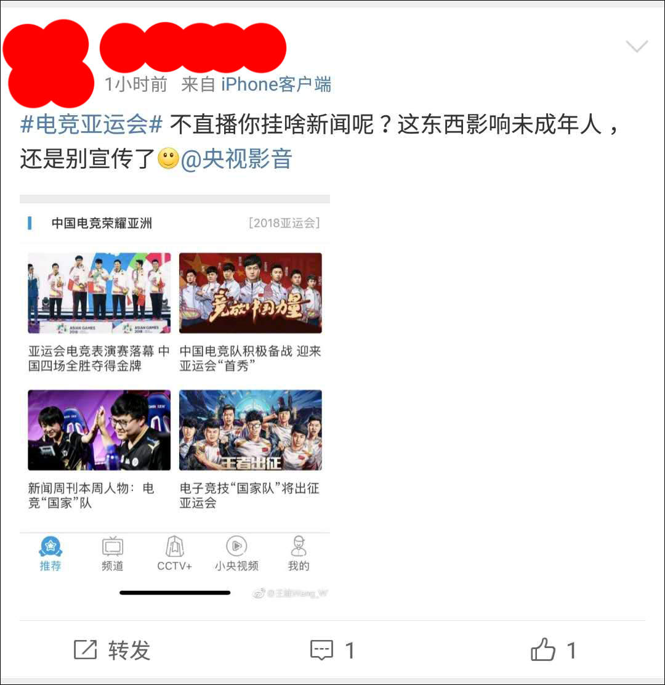Open 小央视频 play icon
The height and width of the screenshot is (685, 665).
(236, 546)
